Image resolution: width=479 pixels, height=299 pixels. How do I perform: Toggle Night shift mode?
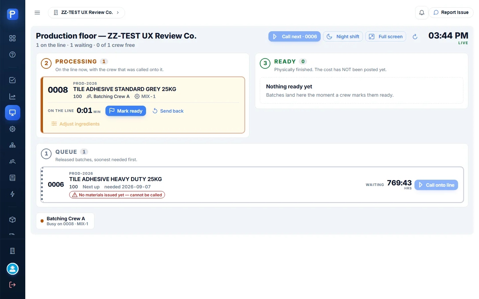(x=343, y=37)
